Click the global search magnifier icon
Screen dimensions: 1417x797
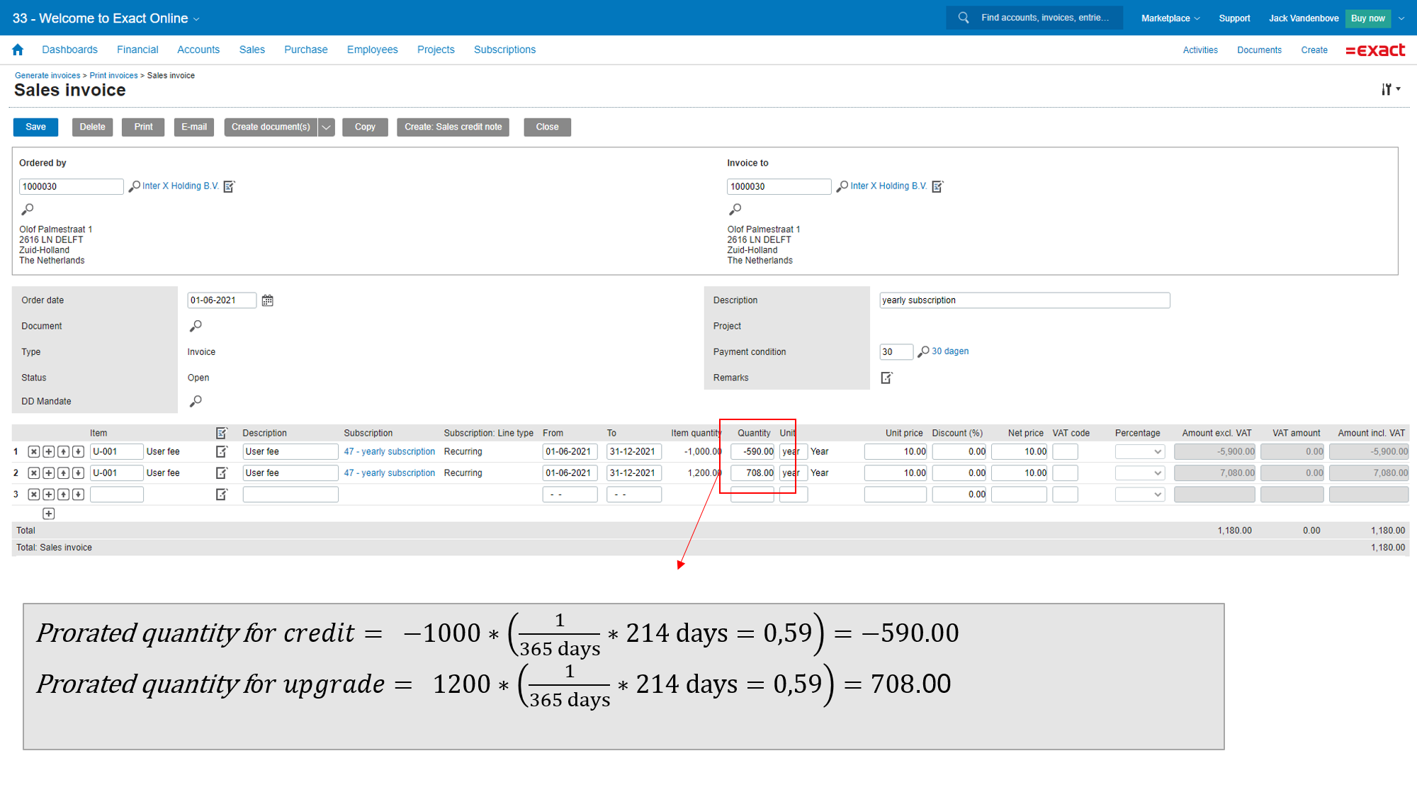click(964, 18)
